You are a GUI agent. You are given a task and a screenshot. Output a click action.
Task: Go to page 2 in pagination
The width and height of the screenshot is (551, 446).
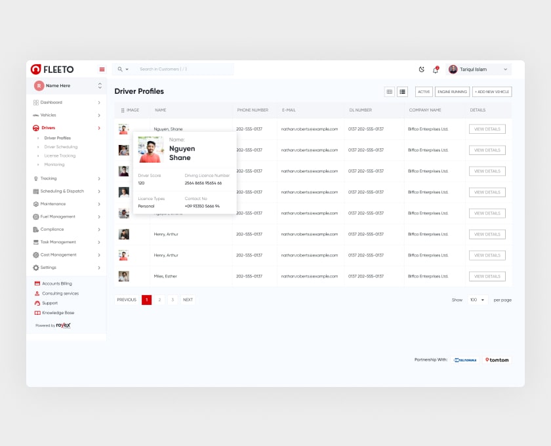pos(159,300)
